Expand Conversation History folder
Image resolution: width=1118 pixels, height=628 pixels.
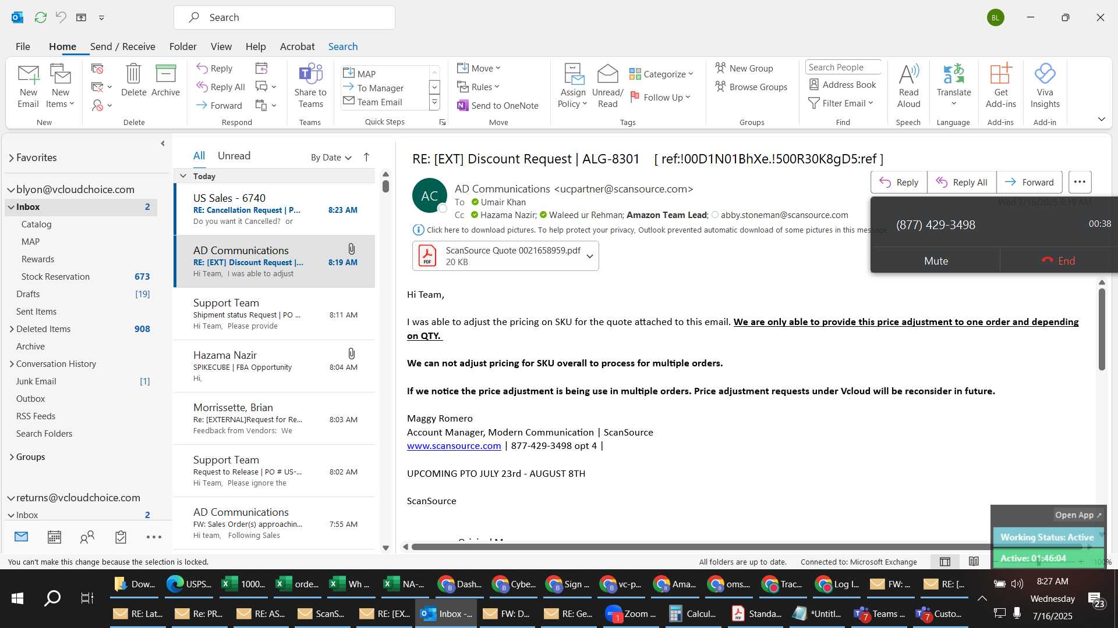[x=12, y=364]
